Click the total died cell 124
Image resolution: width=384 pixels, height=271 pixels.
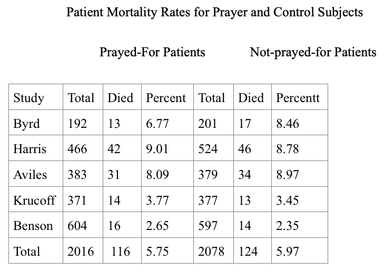click(248, 252)
